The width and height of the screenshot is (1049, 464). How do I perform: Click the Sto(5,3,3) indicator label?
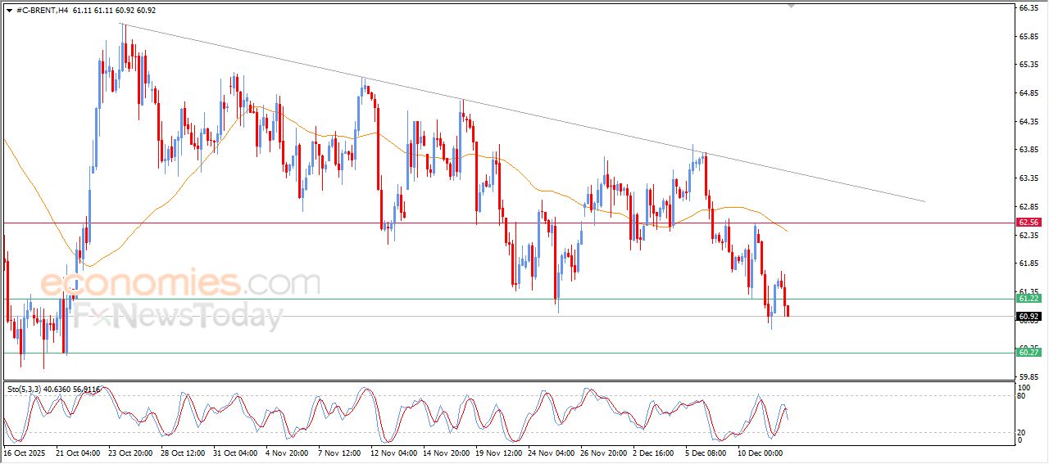point(30,390)
